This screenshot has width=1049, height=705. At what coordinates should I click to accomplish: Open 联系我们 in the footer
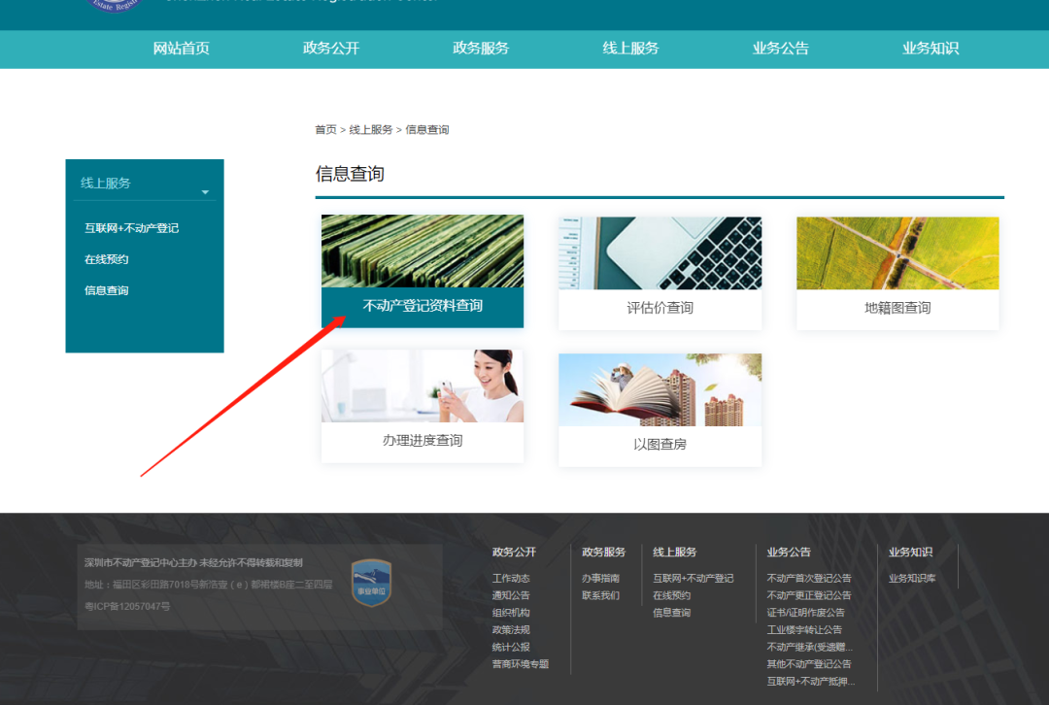click(600, 595)
